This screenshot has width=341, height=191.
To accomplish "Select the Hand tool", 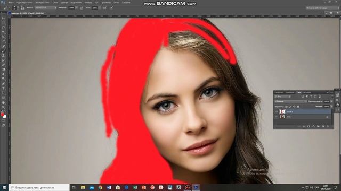I will (3, 102).
